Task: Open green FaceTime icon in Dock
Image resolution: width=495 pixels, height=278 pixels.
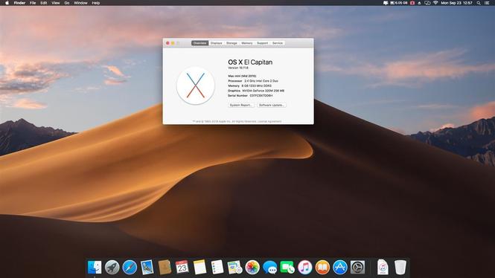Action: [x=287, y=268]
